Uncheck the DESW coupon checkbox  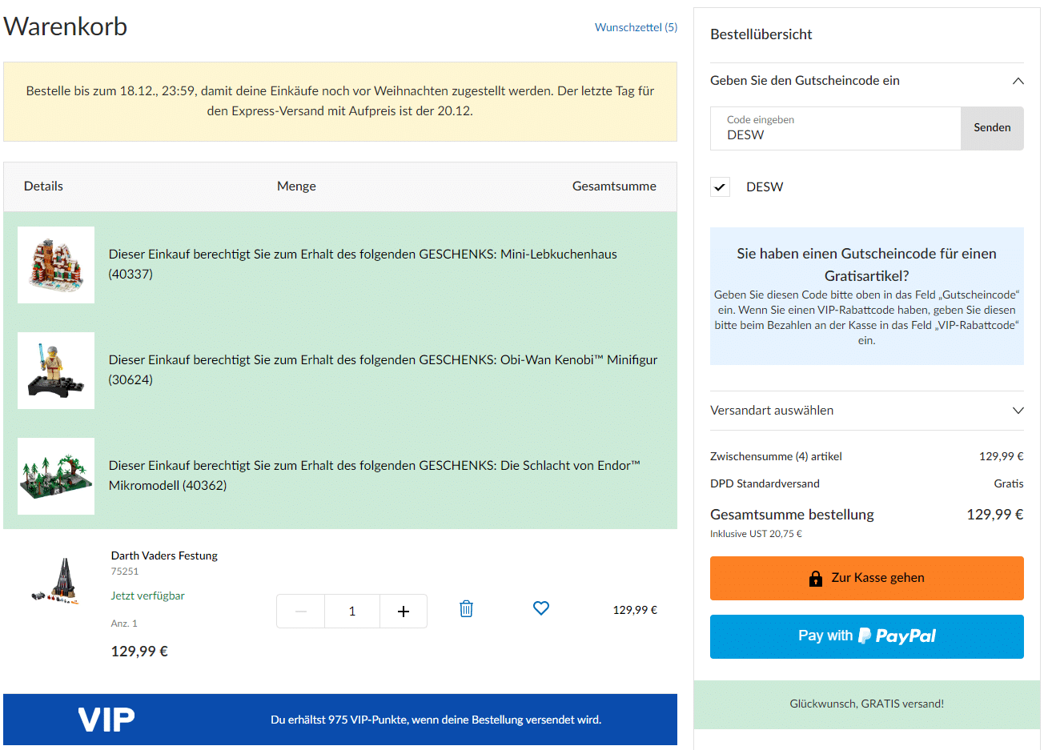(721, 187)
